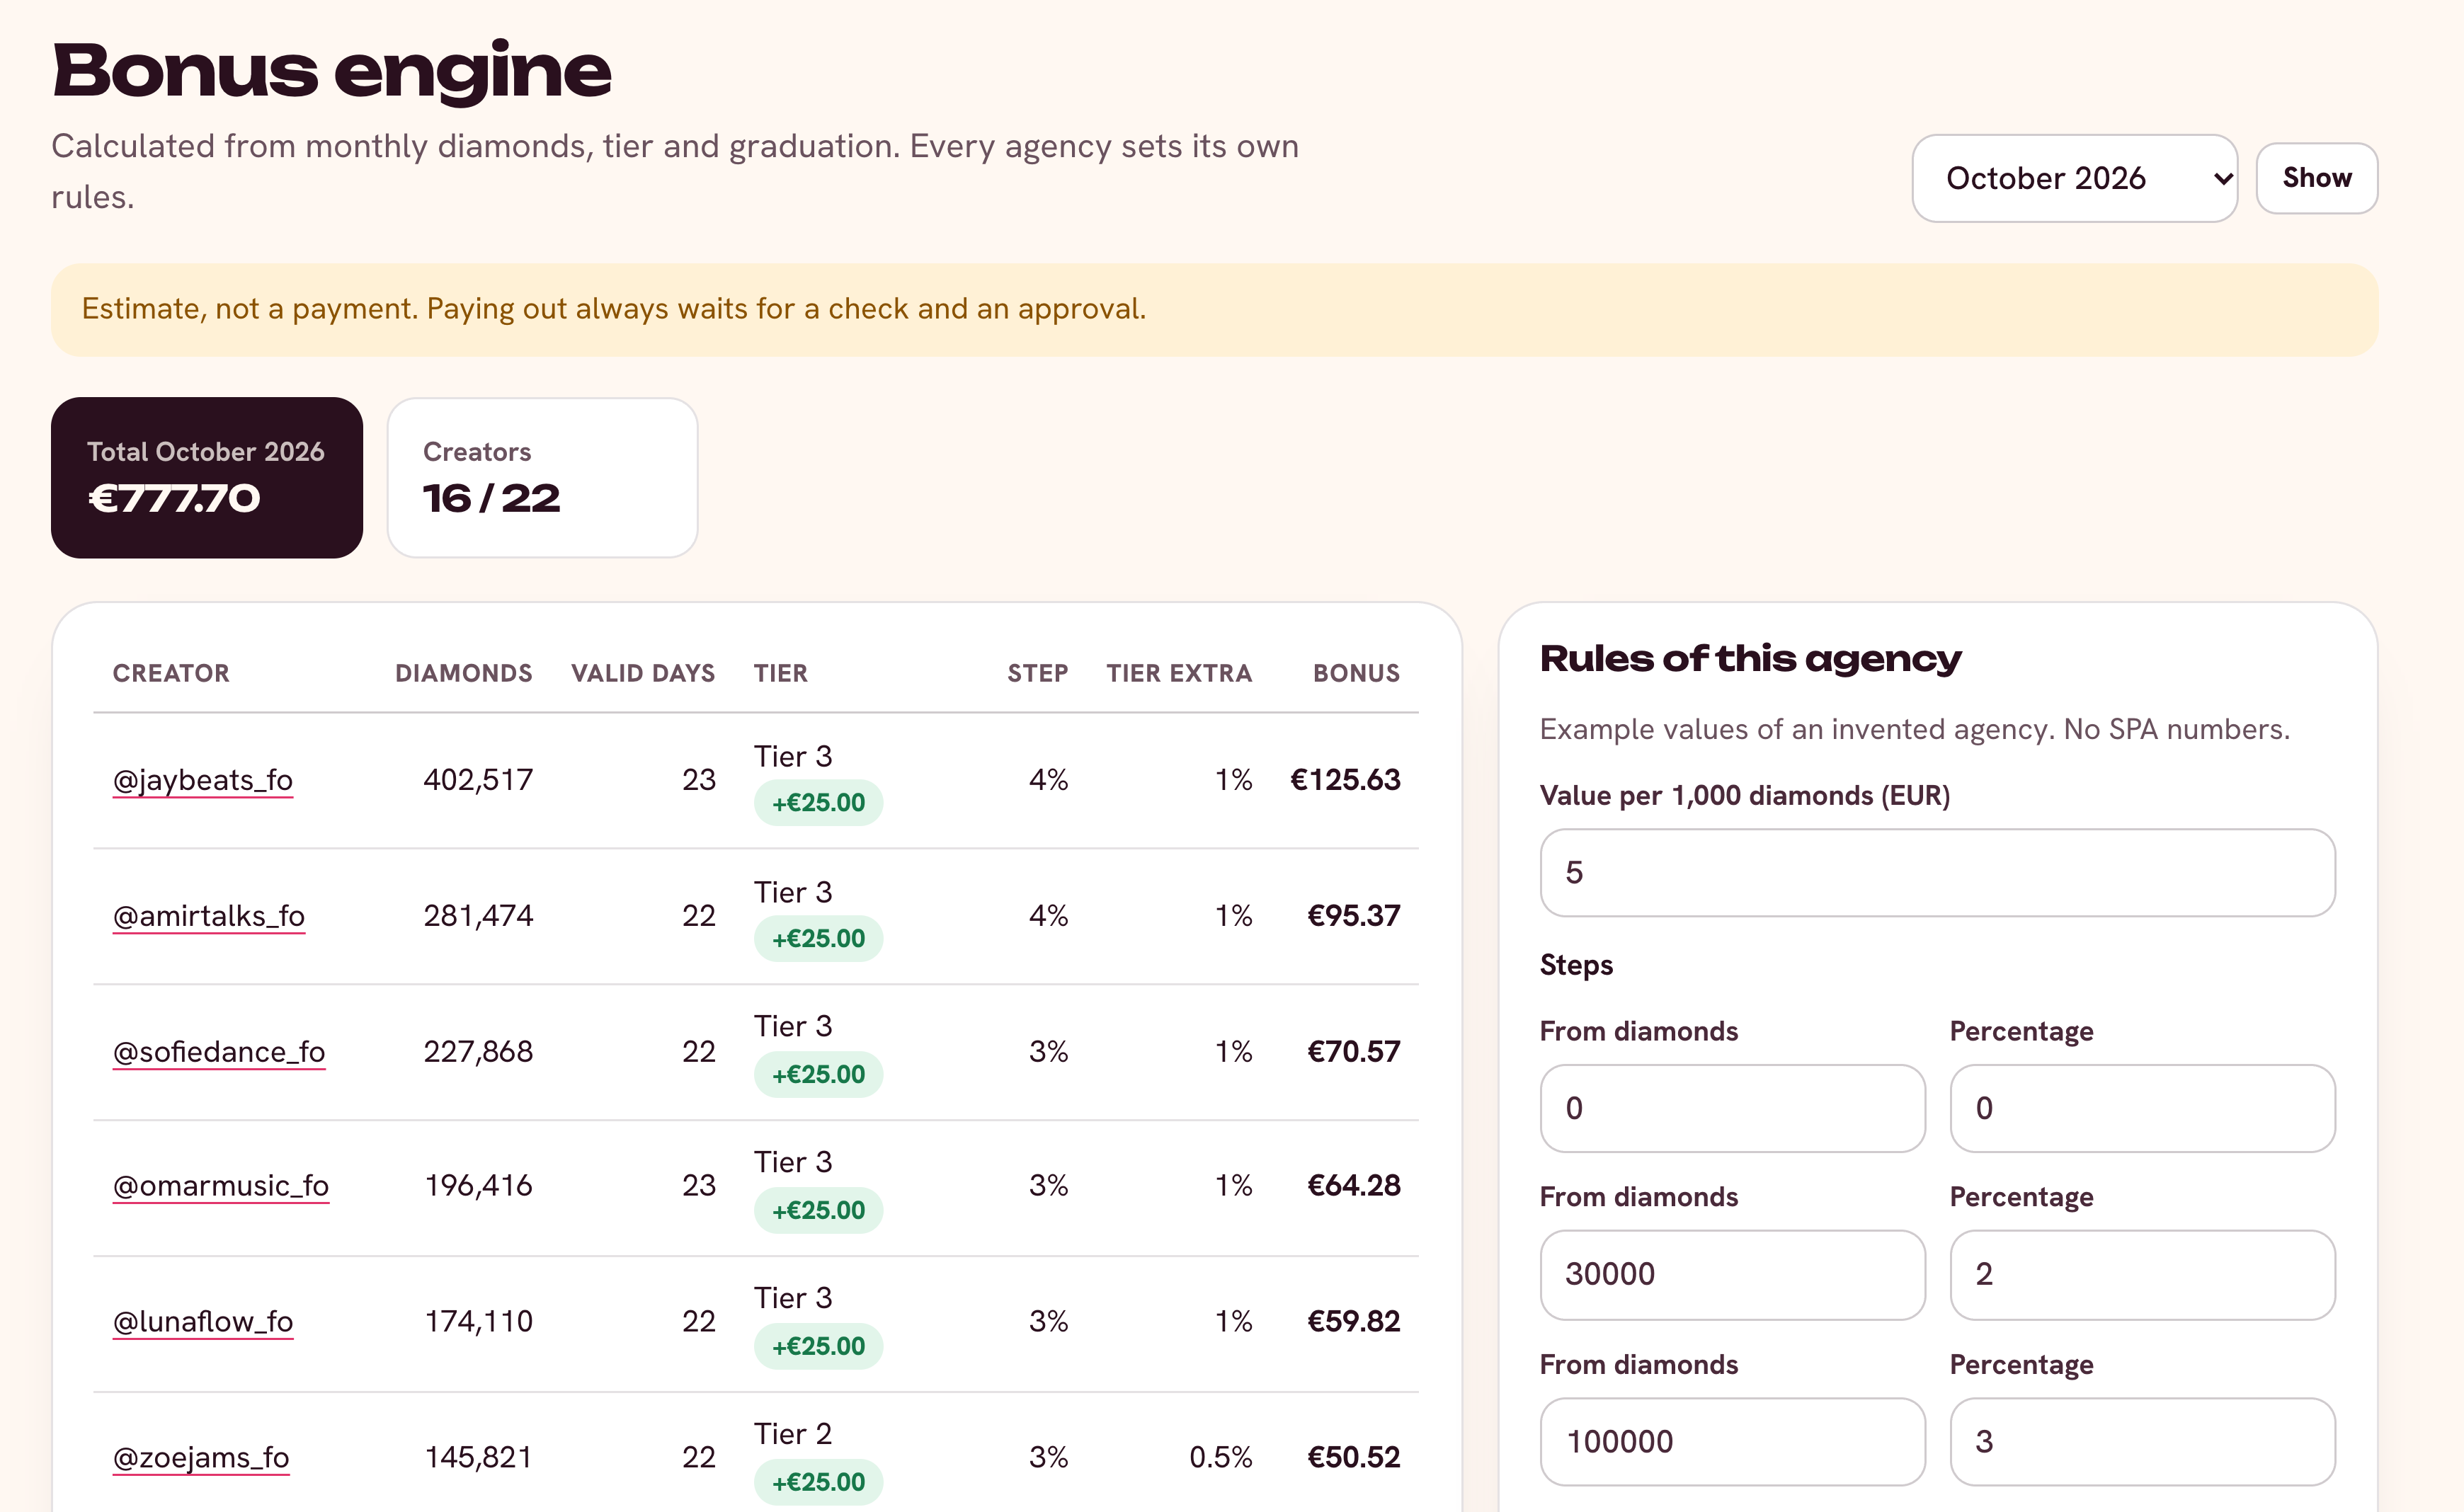The image size is (2464, 1512).
Task: Edit the first step's From diamonds field
Action: [x=1732, y=1108]
